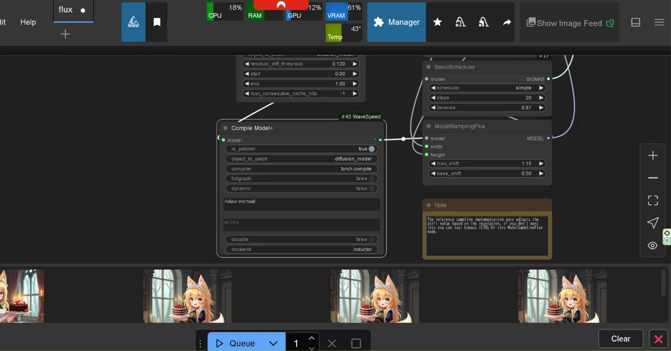
Task: Click the blue logo icon in toolbar
Action: coord(133,22)
